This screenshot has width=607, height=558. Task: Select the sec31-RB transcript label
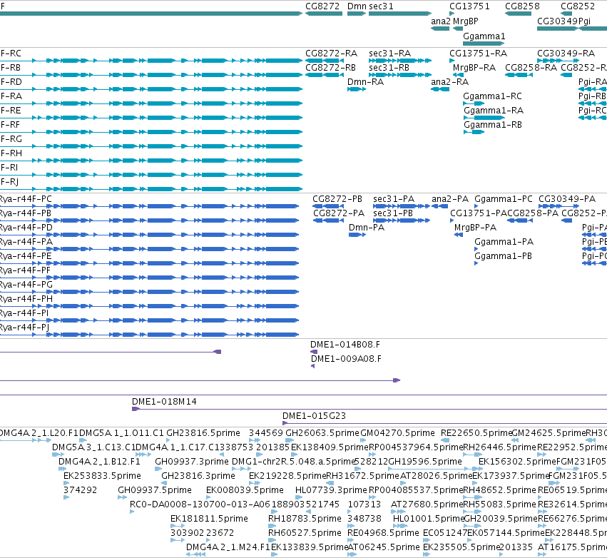coord(389,67)
